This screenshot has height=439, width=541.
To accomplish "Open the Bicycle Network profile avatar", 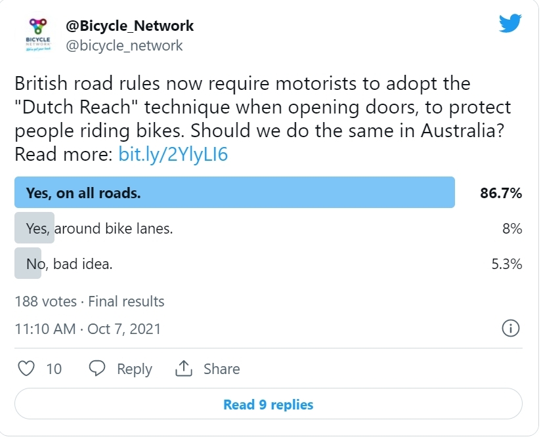I will (37, 35).
